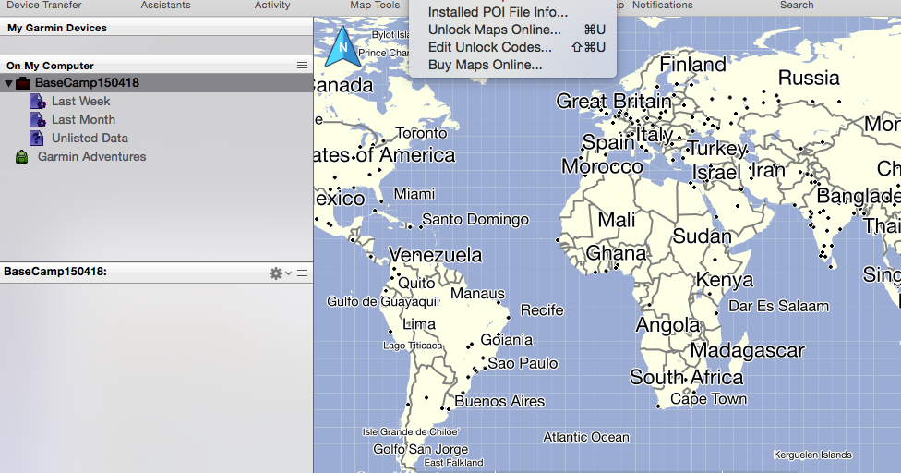Viewport: 901px width, 473px height.
Task: Click the Russia label on the map
Action: click(x=809, y=78)
